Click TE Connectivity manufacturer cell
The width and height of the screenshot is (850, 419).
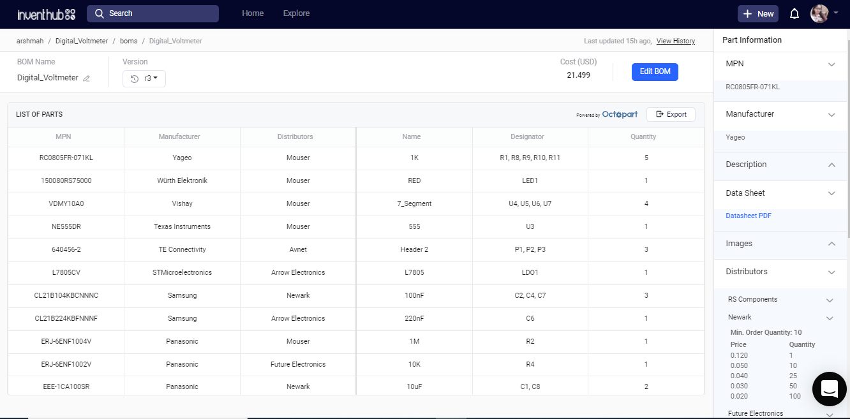pyautogui.click(x=182, y=249)
